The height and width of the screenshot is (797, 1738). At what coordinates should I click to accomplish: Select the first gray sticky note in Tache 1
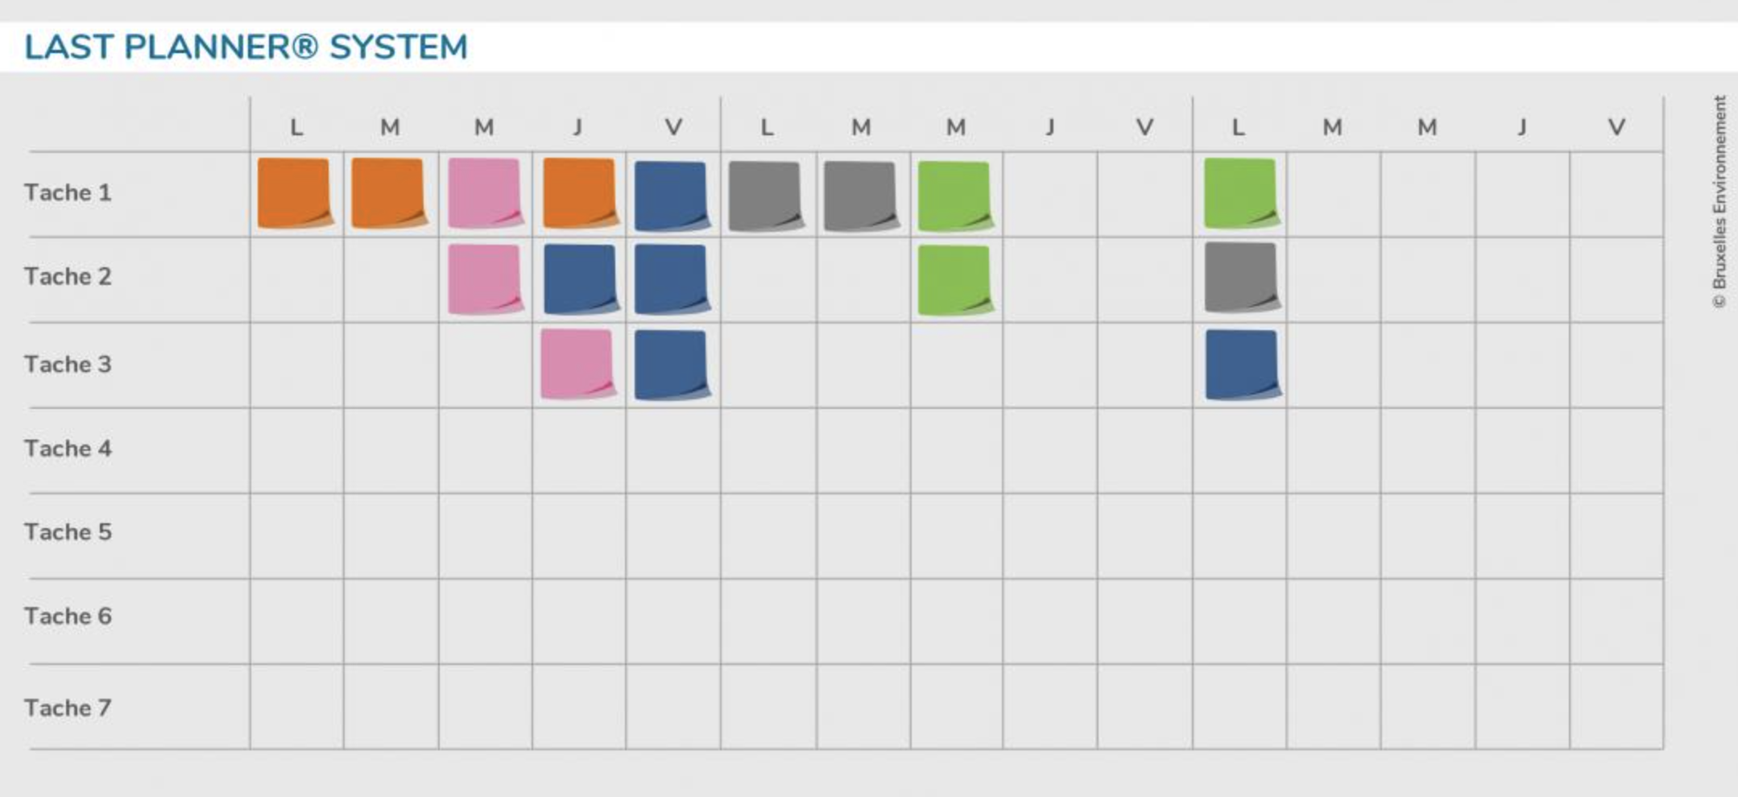click(x=765, y=196)
